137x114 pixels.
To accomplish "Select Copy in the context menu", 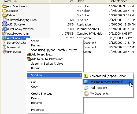I will click(x=55, y=87).
